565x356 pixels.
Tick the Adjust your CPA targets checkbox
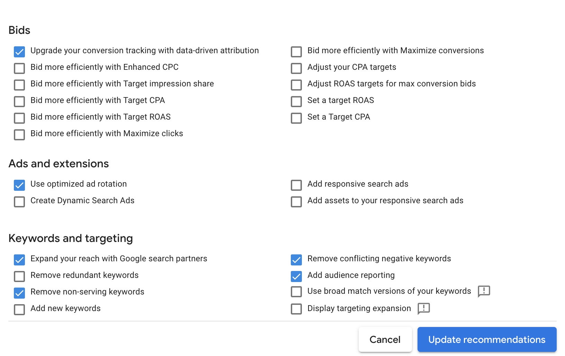[296, 68]
